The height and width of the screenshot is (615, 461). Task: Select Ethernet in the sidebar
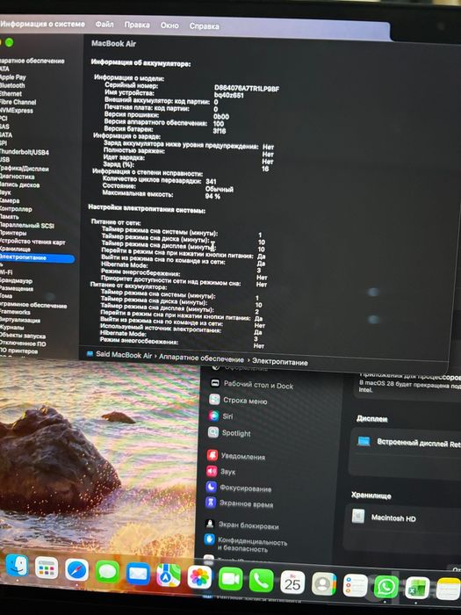click(x=11, y=94)
